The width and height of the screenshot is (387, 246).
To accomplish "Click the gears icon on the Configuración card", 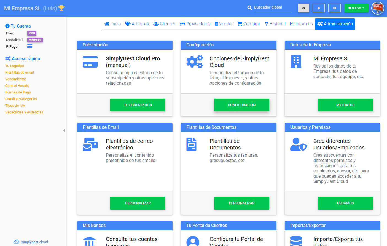I will [x=195, y=62].
